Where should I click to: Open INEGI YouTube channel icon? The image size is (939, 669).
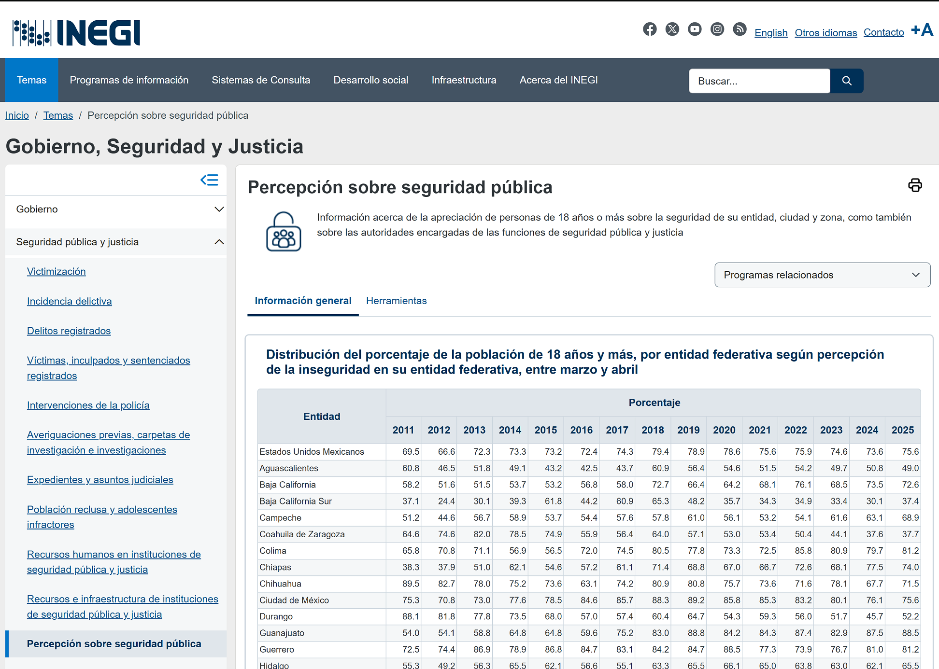[695, 29]
